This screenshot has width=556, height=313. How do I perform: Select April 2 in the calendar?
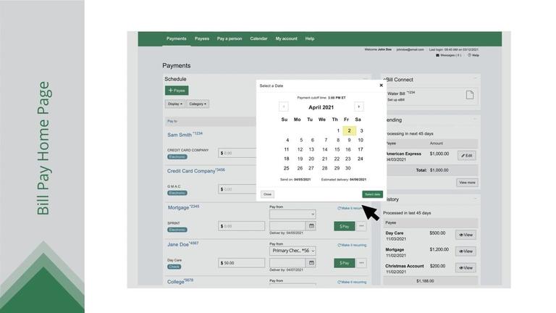coord(349,130)
